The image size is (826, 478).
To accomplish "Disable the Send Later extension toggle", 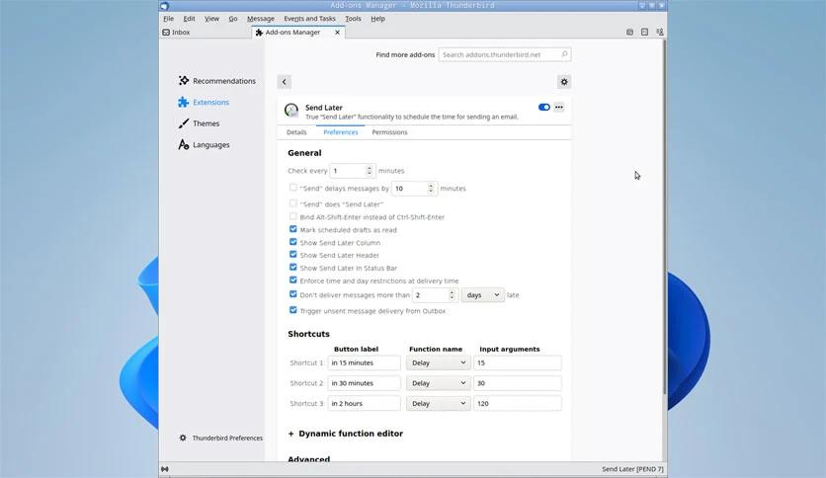I will click(543, 108).
